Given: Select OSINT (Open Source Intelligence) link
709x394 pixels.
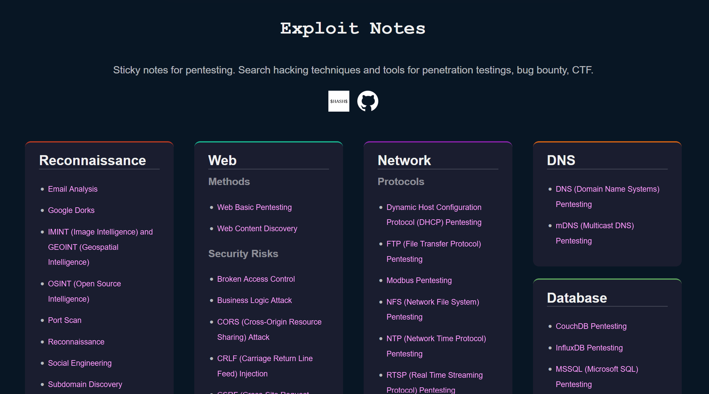Looking at the screenshot, I should [84, 284].
